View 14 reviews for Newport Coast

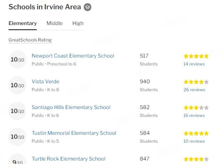pos(194,64)
